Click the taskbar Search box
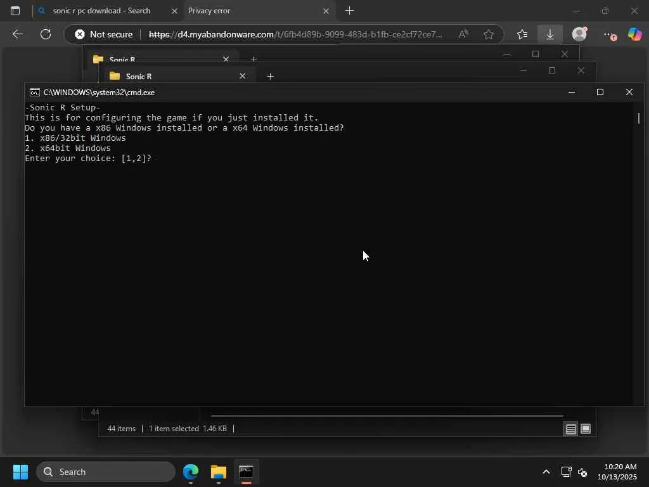Viewport: 649px width, 487px height. click(x=106, y=472)
